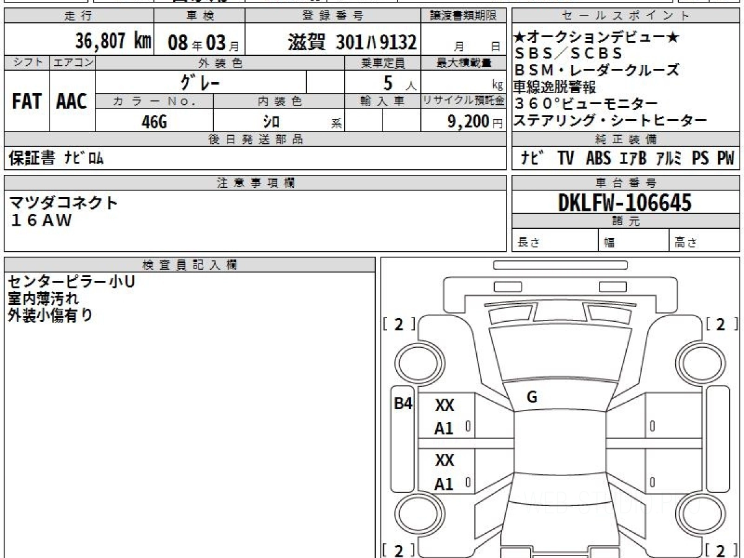744x558 pixels.
Task: Click the 登録番号 header
Action: tap(333, 16)
